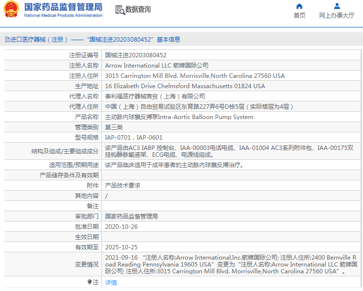Click the 国家药品监督管理局 site title
This screenshot has height=291, width=363.
pos(63,7)
